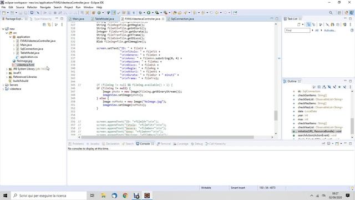Toggle Mark Occurrences in main toolbar
The height and width of the screenshot is (200, 355).
point(114,13)
